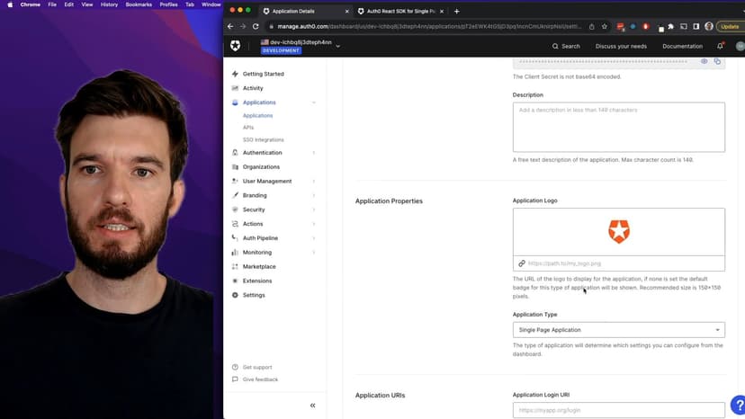Viewport: 745px width, 419px height.
Task: Click the Getting Started lightning icon
Action: coord(236,74)
